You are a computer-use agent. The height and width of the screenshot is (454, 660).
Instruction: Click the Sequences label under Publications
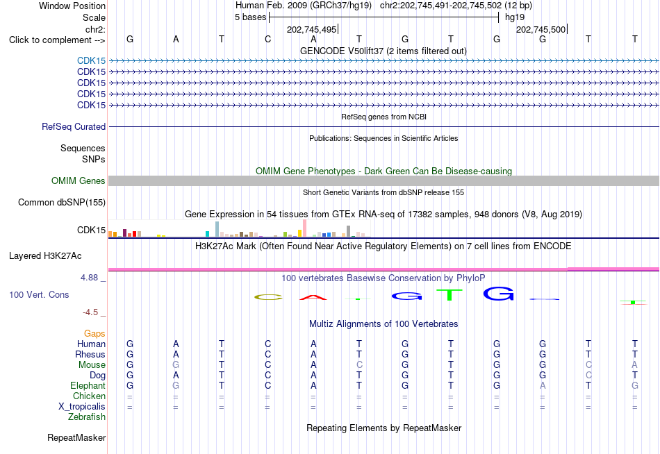pyautogui.click(x=83, y=148)
